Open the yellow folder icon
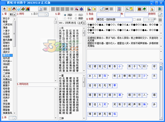The width and height of the screenshot is (165, 122). [x=94, y=9]
